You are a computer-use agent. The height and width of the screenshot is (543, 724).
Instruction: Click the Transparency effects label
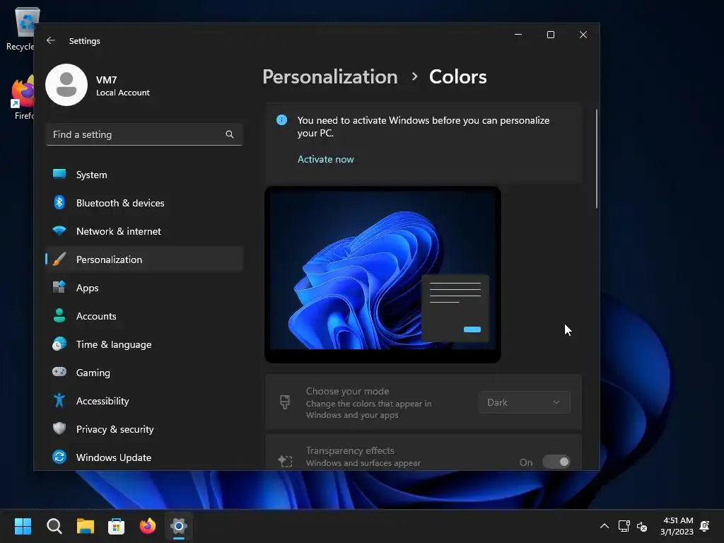350,450
